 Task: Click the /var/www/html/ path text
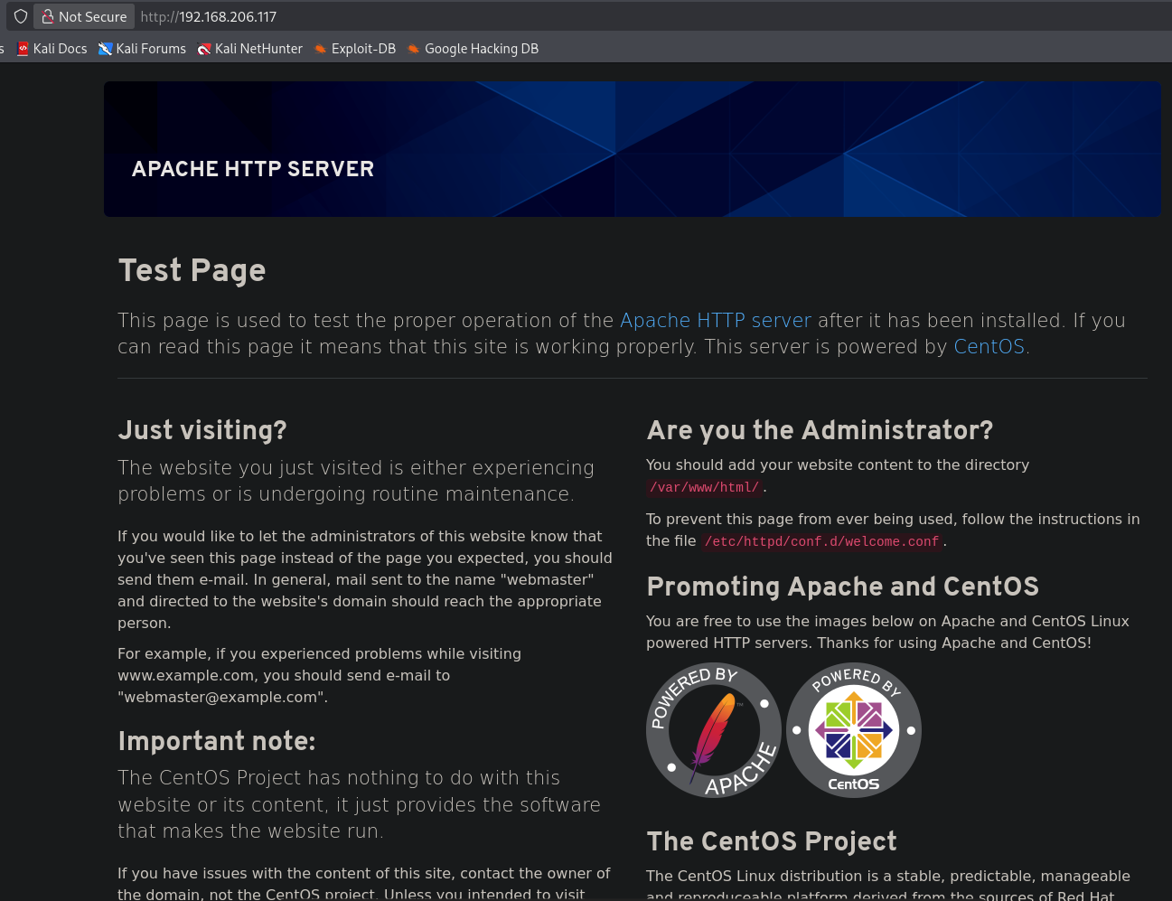click(x=705, y=487)
